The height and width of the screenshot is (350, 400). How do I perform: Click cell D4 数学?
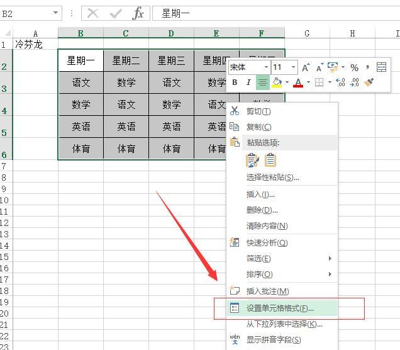[171, 104]
